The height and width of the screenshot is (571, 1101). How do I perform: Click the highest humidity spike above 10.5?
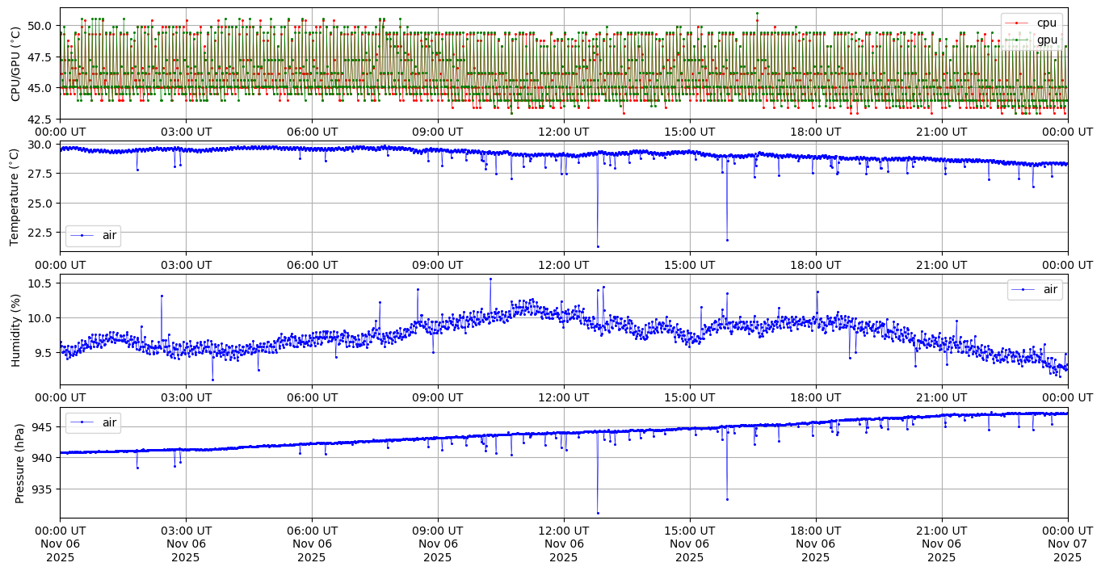[x=490, y=279]
